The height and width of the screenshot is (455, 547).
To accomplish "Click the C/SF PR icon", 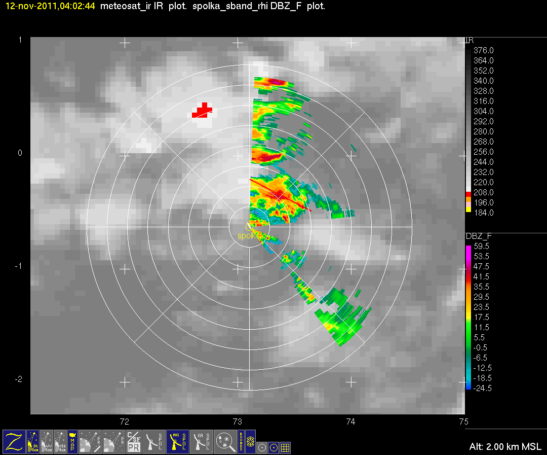I will (x=134, y=442).
